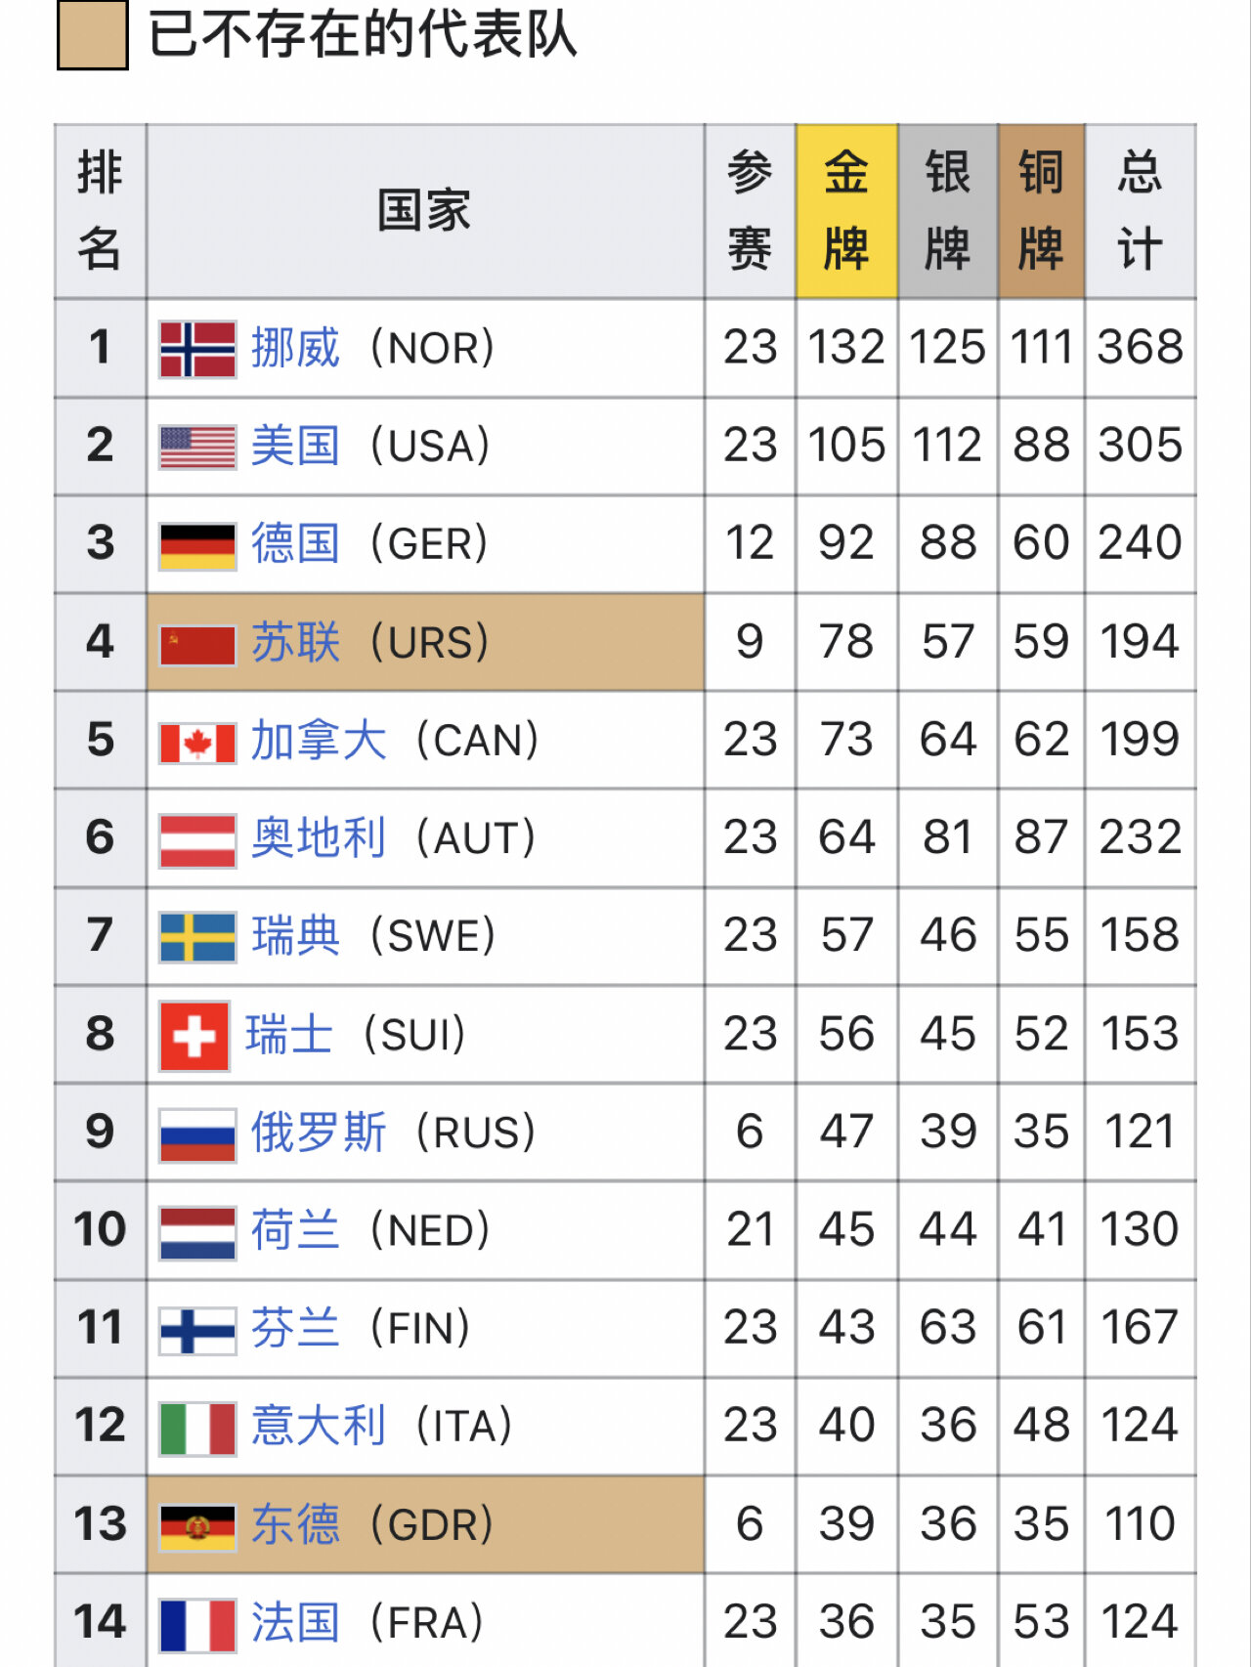Click the United States flag icon
Viewport: 1251px width, 1667px height.
[x=197, y=447]
